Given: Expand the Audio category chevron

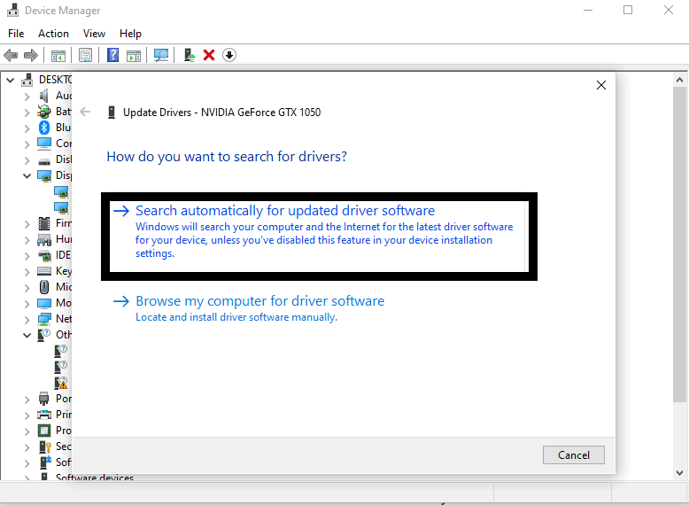Looking at the screenshot, I should [27, 97].
